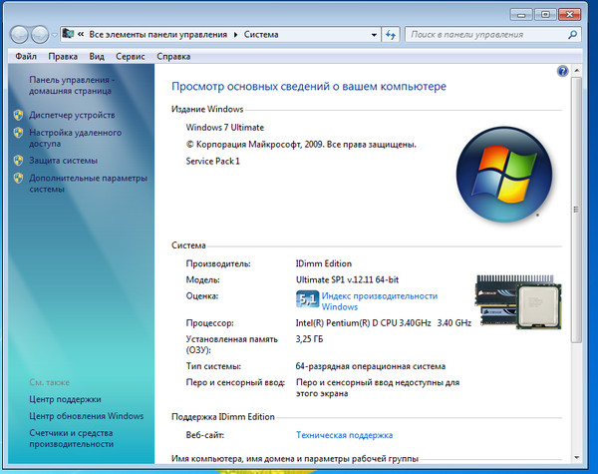
Task: Open the 'Справка' menu
Action: (x=173, y=57)
